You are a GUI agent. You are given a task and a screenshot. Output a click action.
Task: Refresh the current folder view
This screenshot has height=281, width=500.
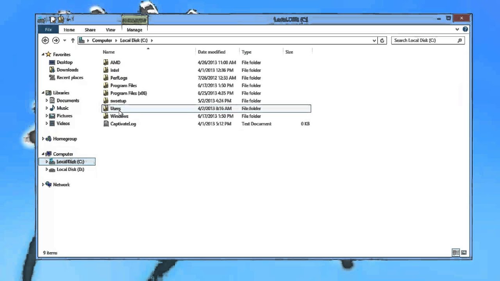pos(382,40)
